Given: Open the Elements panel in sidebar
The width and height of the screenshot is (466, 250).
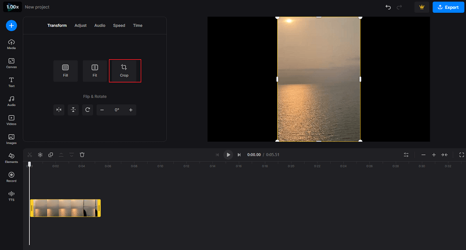Looking at the screenshot, I should coord(11,158).
